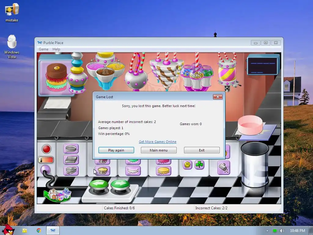Click the 10:48 PM clock
This screenshot has height=235, width=313.
(x=297, y=231)
